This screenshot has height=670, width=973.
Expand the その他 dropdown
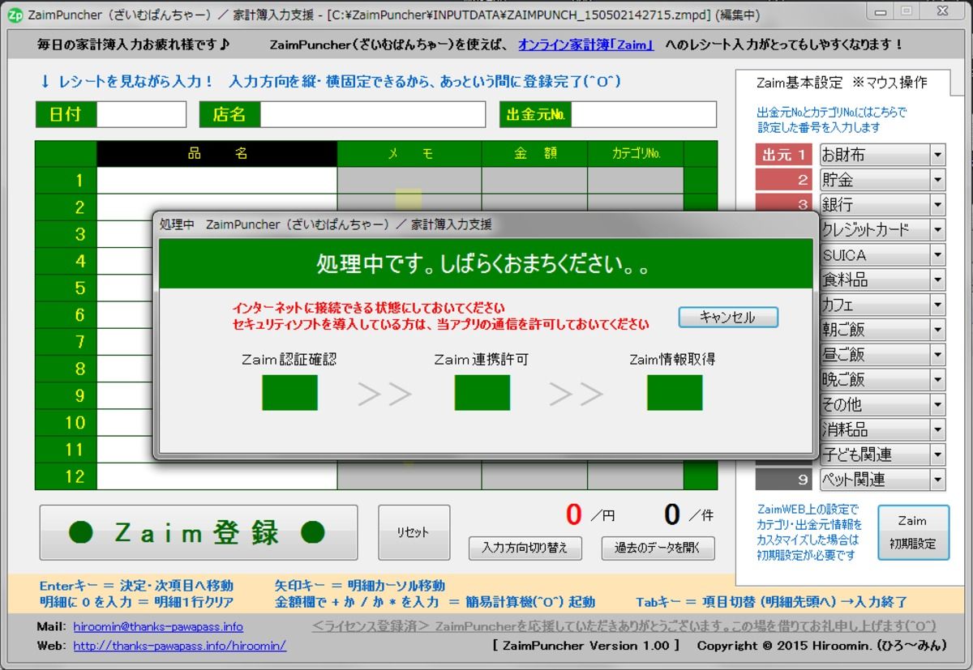(x=937, y=405)
